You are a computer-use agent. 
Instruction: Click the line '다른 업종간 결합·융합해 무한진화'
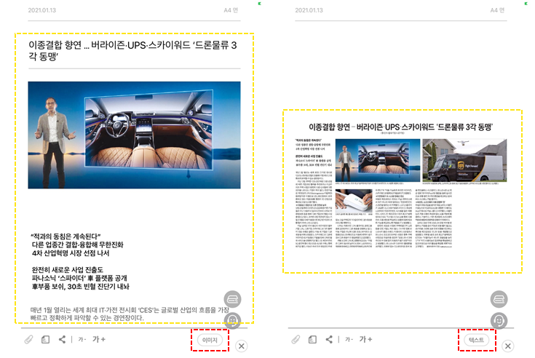(77, 244)
